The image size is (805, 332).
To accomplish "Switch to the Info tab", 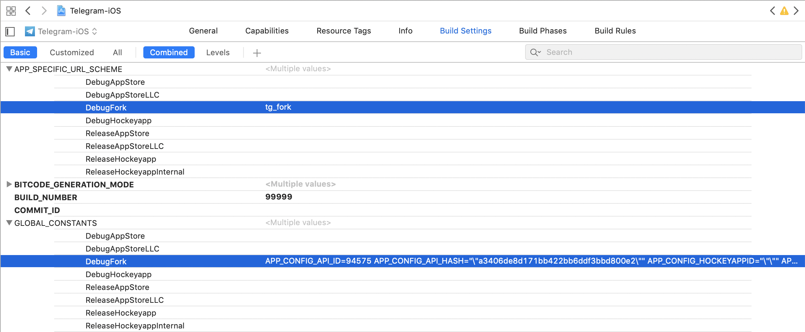I will pyautogui.click(x=405, y=31).
